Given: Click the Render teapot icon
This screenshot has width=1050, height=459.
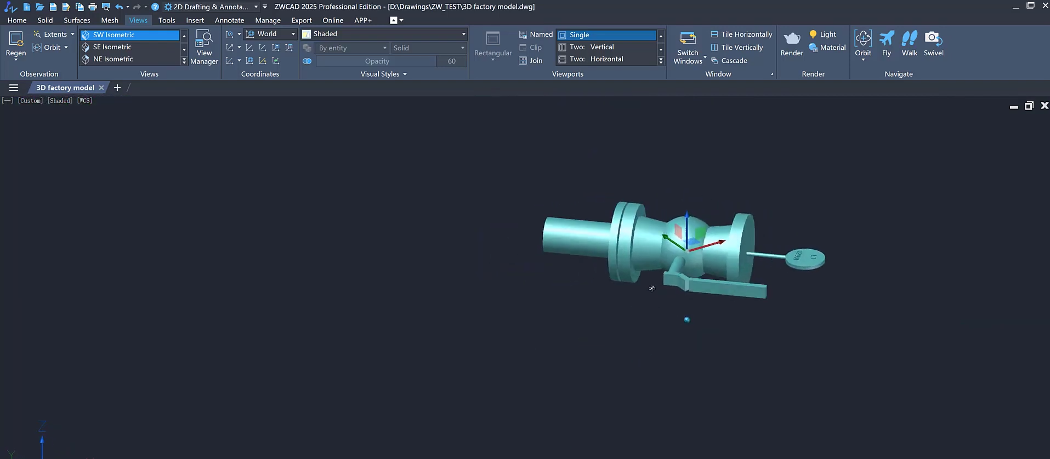Looking at the screenshot, I should pyautogui.click(x=791, y=39).
